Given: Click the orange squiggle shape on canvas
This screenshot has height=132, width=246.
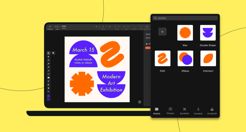Looking at the screenshot, I should pos(112,54).
